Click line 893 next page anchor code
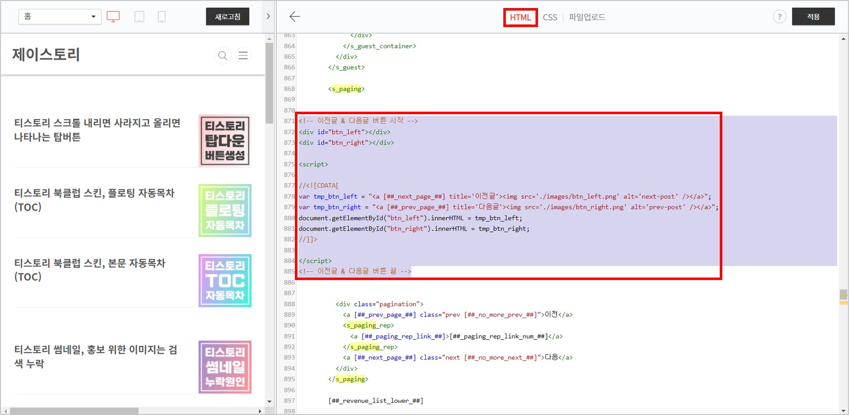The height and width of the screenshot is (415, 849). [458, 357]
